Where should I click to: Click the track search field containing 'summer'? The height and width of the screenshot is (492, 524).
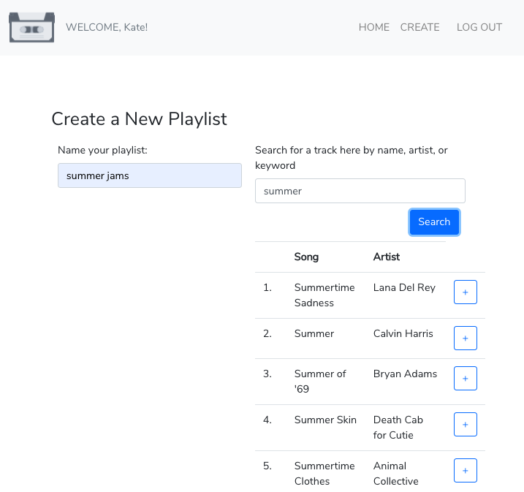pyautogui.click(x=360, y=191)
